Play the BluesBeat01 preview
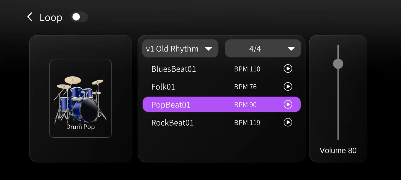The height and width of the screenshot is (180, 401). click(x=288, y=69)
